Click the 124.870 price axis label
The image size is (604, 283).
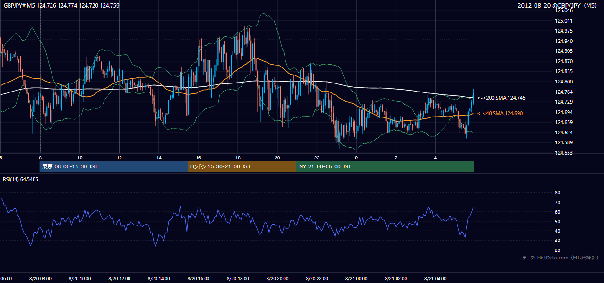point(564,61)
